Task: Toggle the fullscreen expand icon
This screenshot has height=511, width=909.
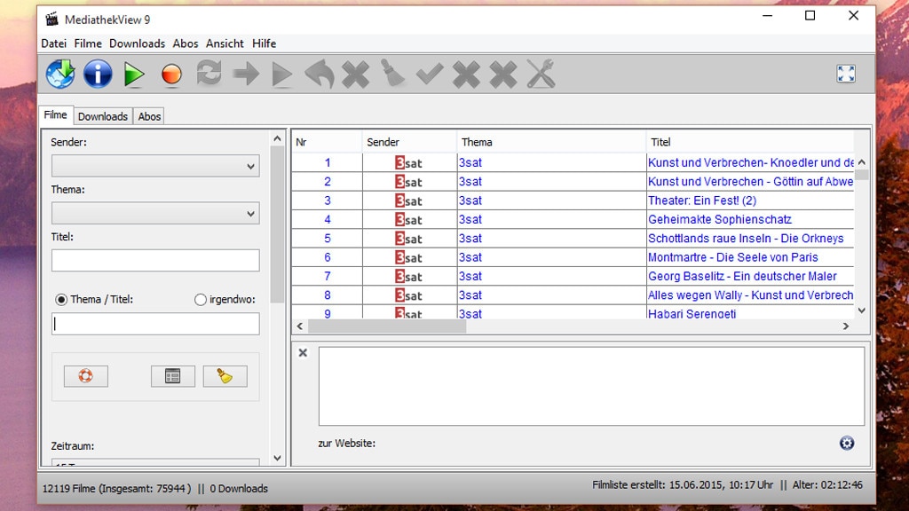Action: (846, 74)
